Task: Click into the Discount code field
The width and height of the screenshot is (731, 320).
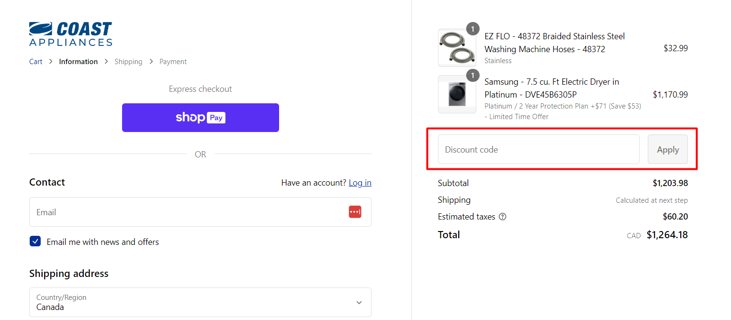Action: [539, 150]
